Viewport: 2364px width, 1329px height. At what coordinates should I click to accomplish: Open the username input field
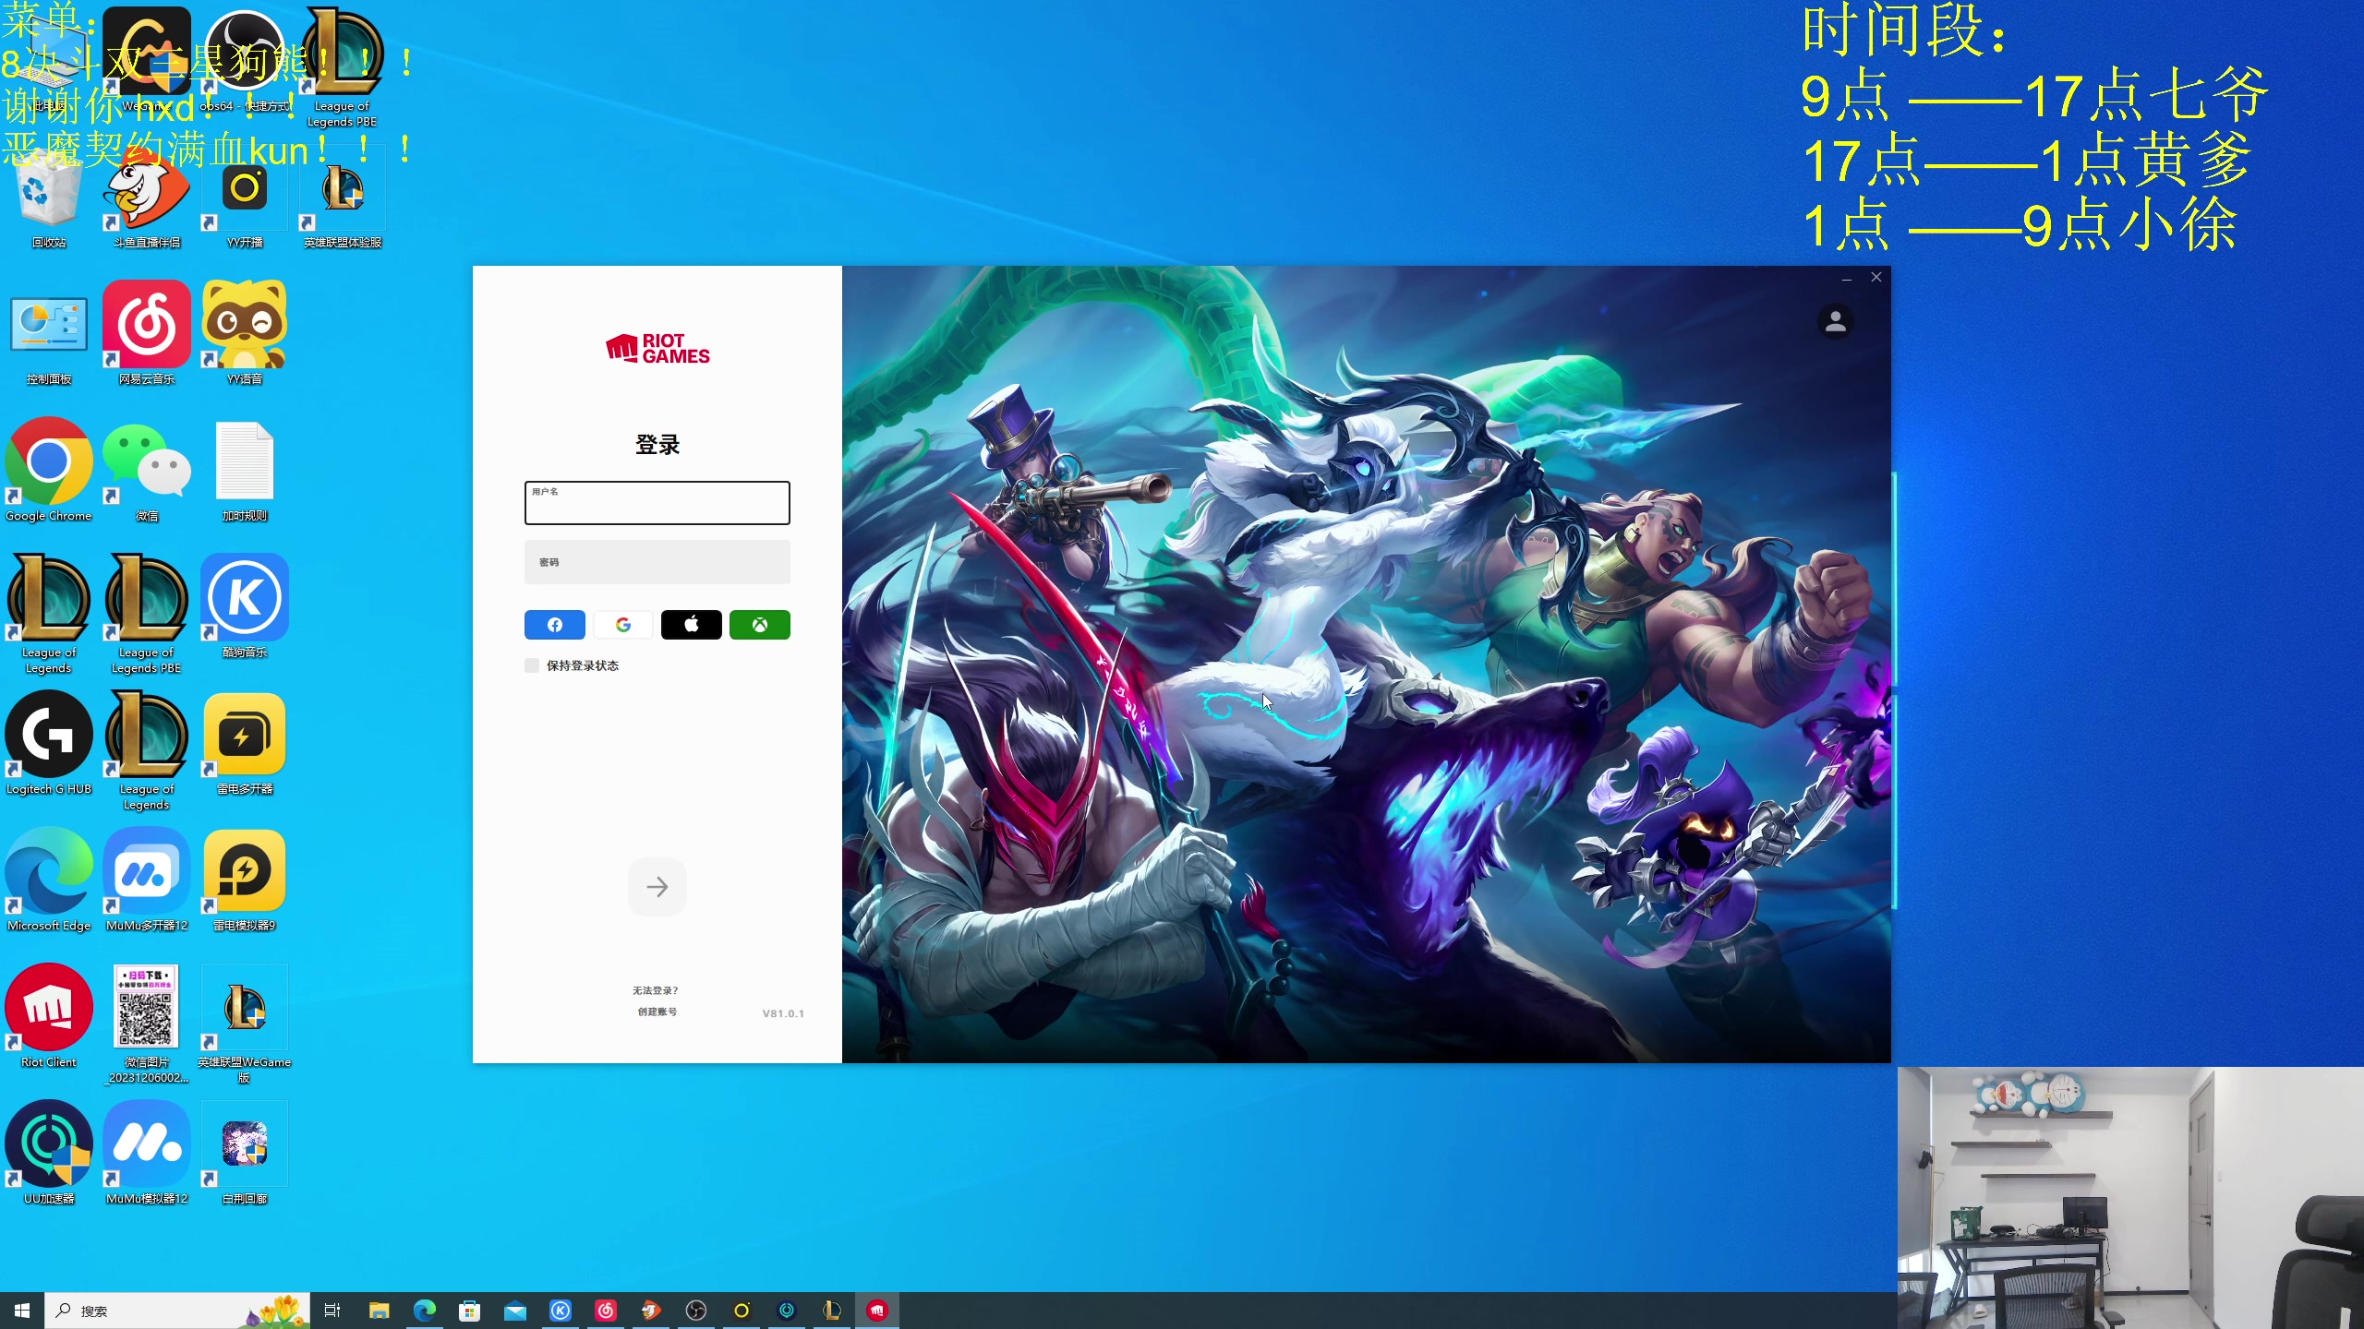click(656, 503)
